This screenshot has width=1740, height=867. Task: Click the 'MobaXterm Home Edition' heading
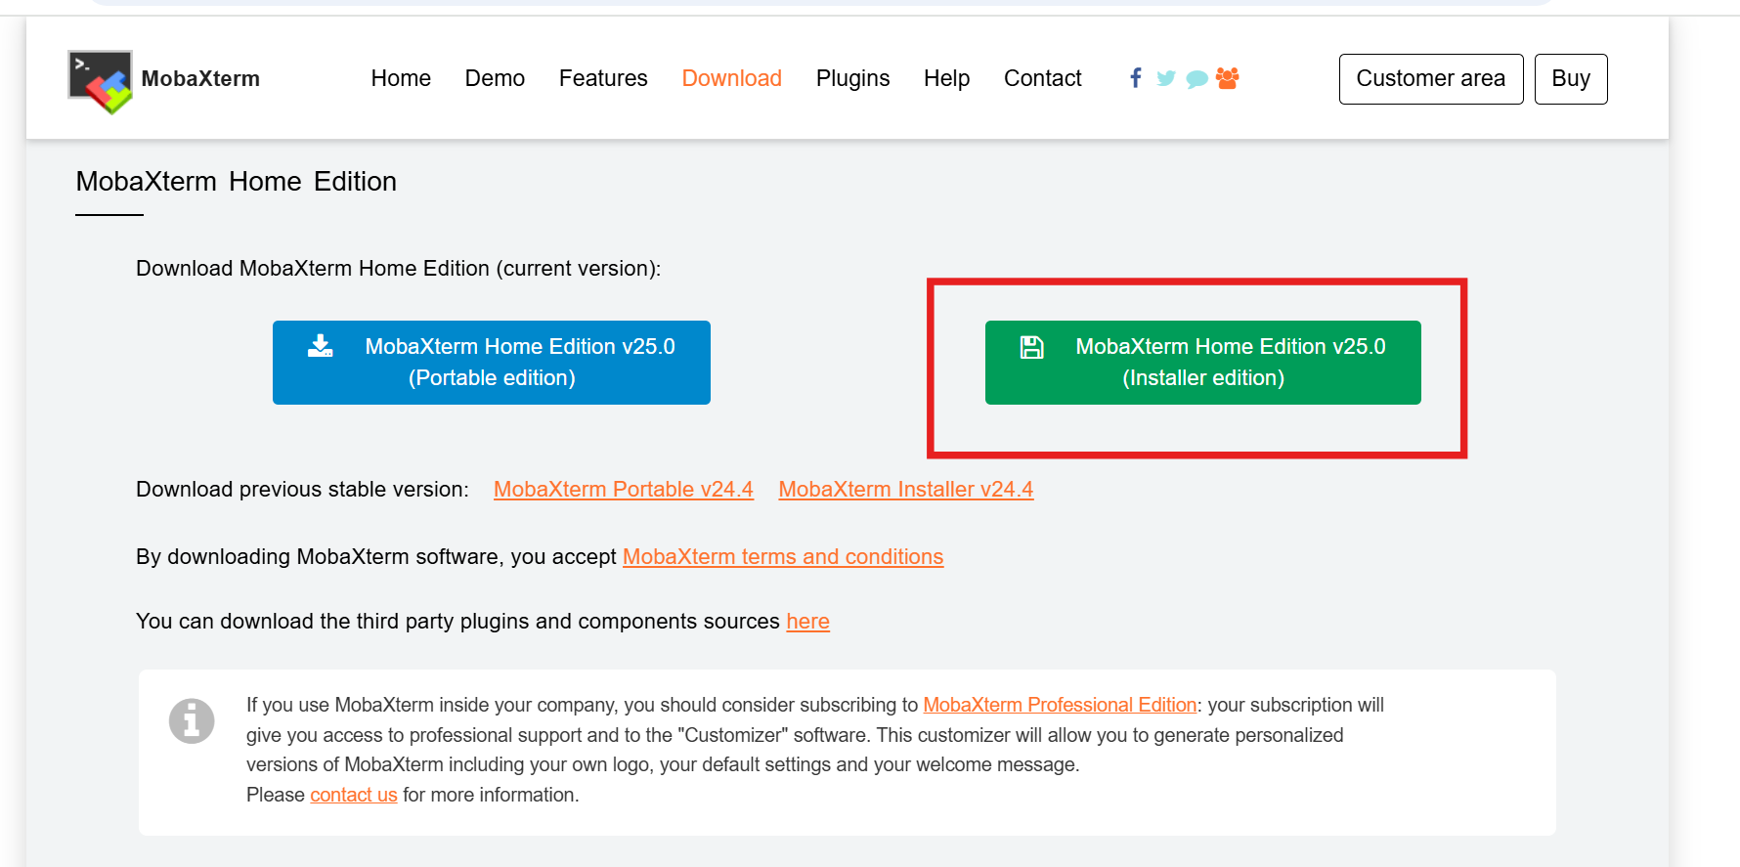click(237, 182)
